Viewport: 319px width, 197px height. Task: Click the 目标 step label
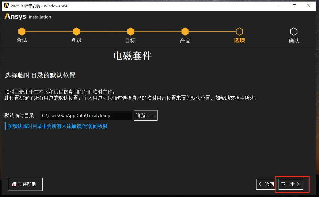[131, 41]
